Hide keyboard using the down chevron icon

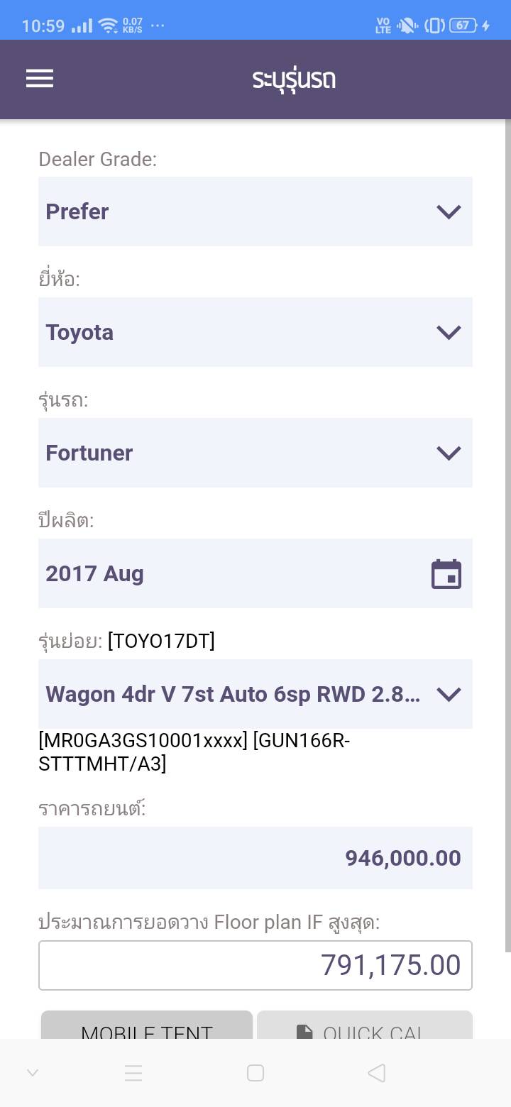pyautogui.click(x=33, y=1073)
